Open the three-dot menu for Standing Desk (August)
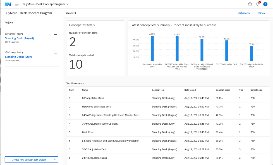This screenshot has width=273, height=165. tap(56, 34)
